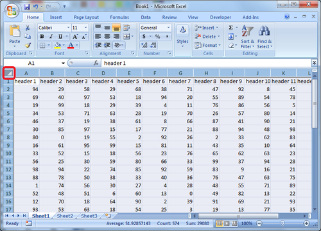This screenshot has height=231, width=321.
Task: Click the AutoSum sigma icon
Action: click(230, 28)
